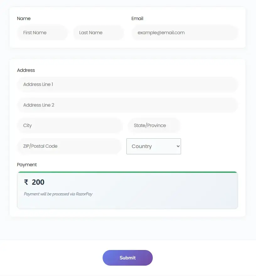Click the Country select chevron arrow
The height and width of the screenshot is (276, 256).
(x=178, y=146)
